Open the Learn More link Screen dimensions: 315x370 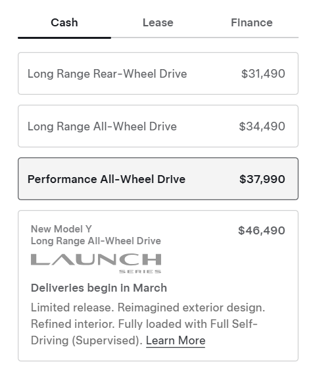point(176,340)
